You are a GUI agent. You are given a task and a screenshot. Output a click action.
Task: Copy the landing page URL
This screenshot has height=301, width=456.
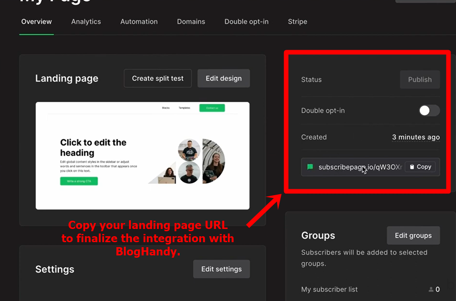pos(420,166)
